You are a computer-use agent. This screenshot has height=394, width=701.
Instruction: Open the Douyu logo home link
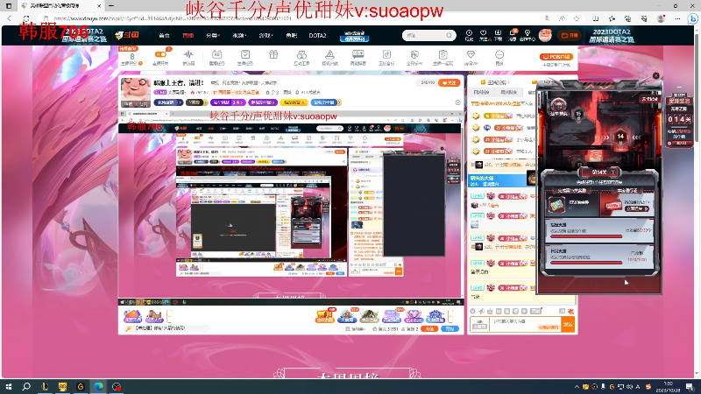(127, 35)
